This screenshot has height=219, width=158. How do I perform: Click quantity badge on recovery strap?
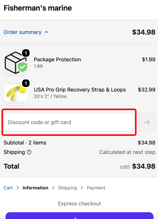point(26,84)
